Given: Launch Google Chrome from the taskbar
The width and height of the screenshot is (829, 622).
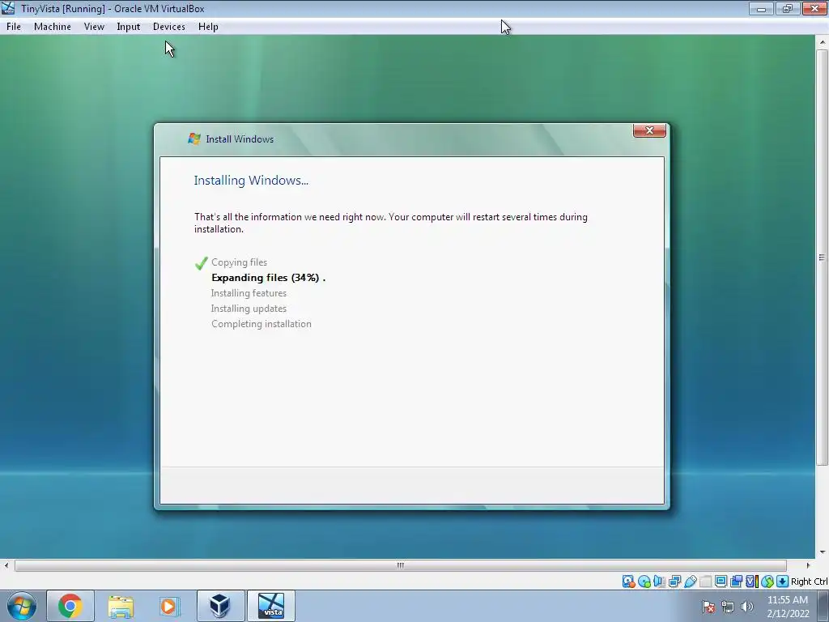Looking at the screenshot, I should tap(70, 606).
